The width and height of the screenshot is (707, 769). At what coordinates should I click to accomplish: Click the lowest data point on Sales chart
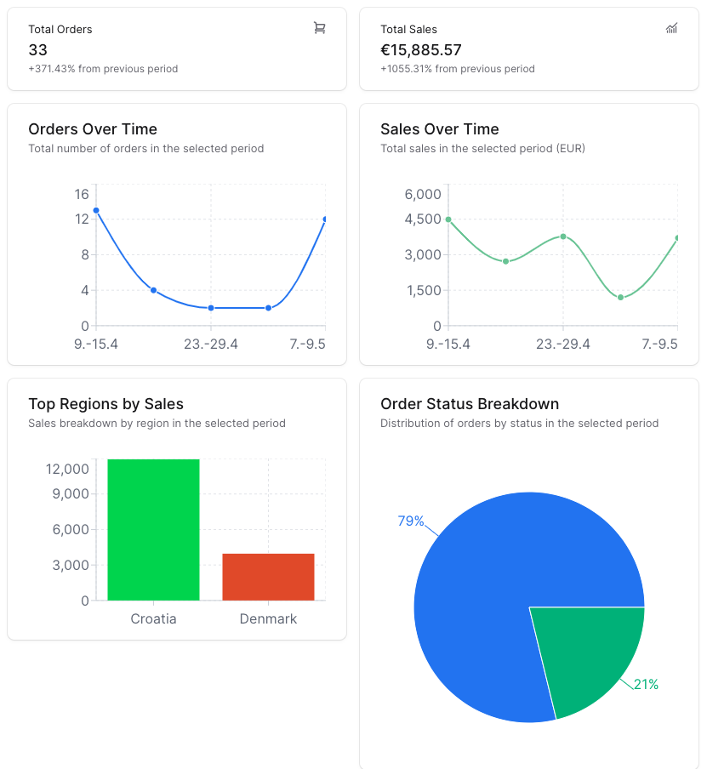coord(621,297)
